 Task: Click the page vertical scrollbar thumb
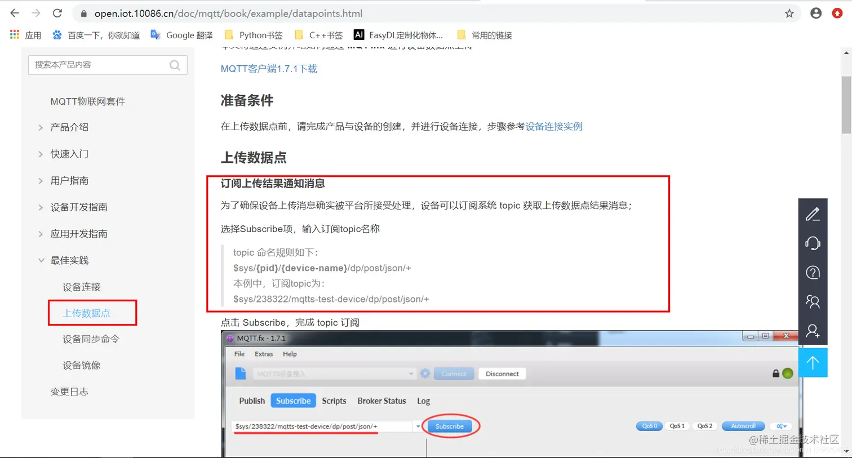pos(846,105)
